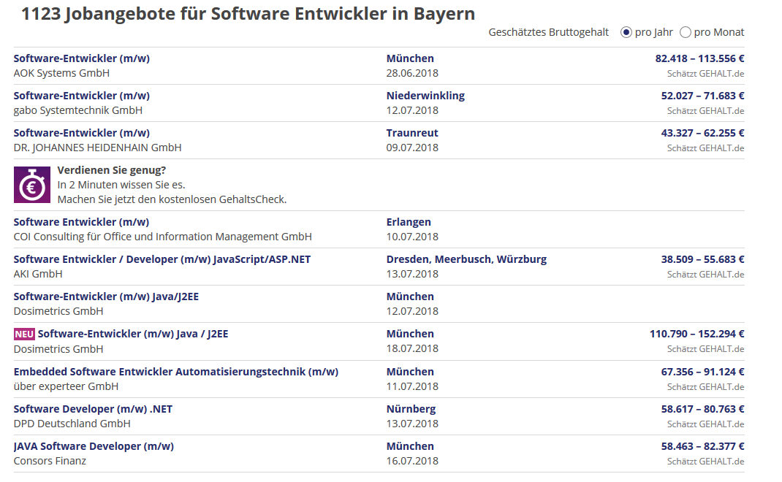Open the DR. JOHANNES HEIDENHAIN job listing
The image size is (782, 482).
[x=81, y=133]
